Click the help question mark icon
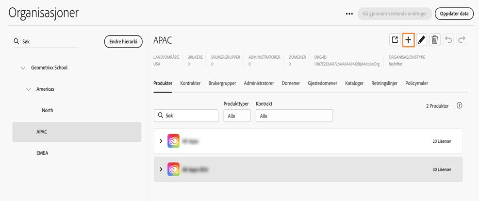 point(459,106)
